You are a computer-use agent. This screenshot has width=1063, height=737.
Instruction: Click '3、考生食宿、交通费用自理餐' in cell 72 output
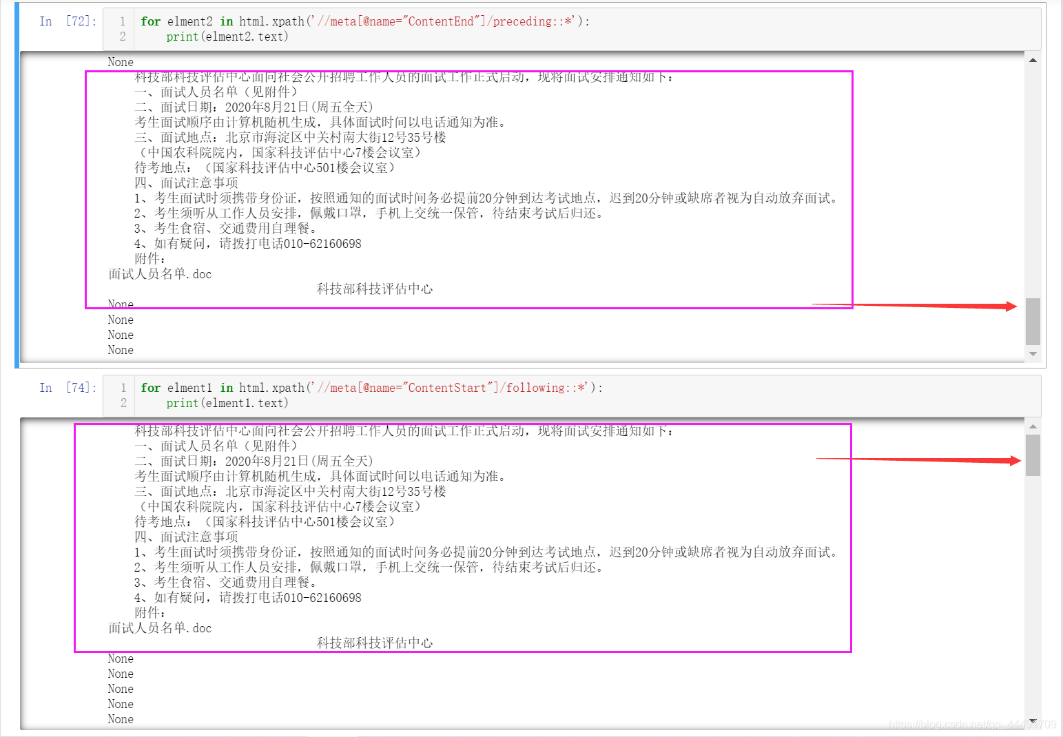pos(226,228)
